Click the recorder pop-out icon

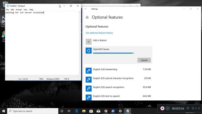click(193, 108)
